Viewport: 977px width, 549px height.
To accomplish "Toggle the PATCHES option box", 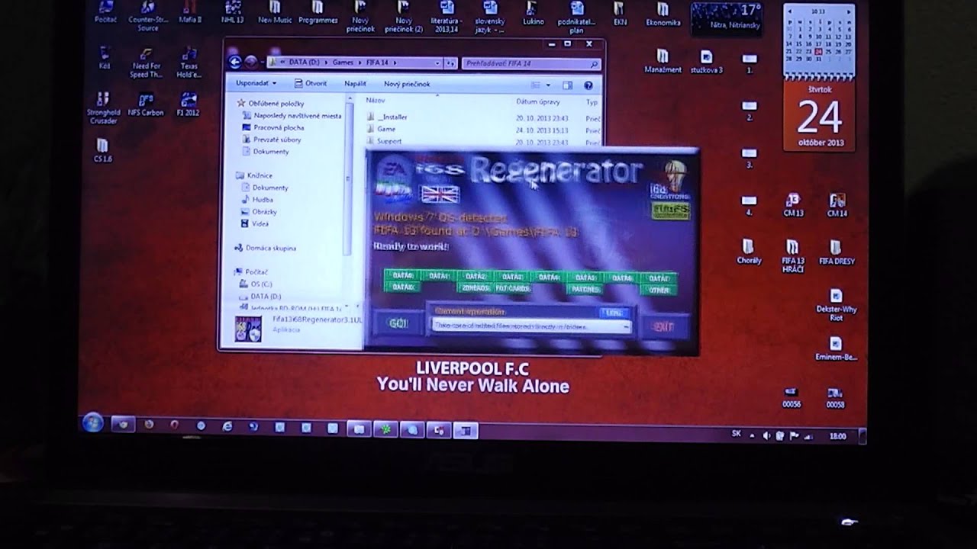I will point(585,289).
